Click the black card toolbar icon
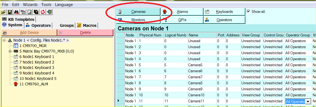The image size is (316, 107). click(x=36, y=12)
